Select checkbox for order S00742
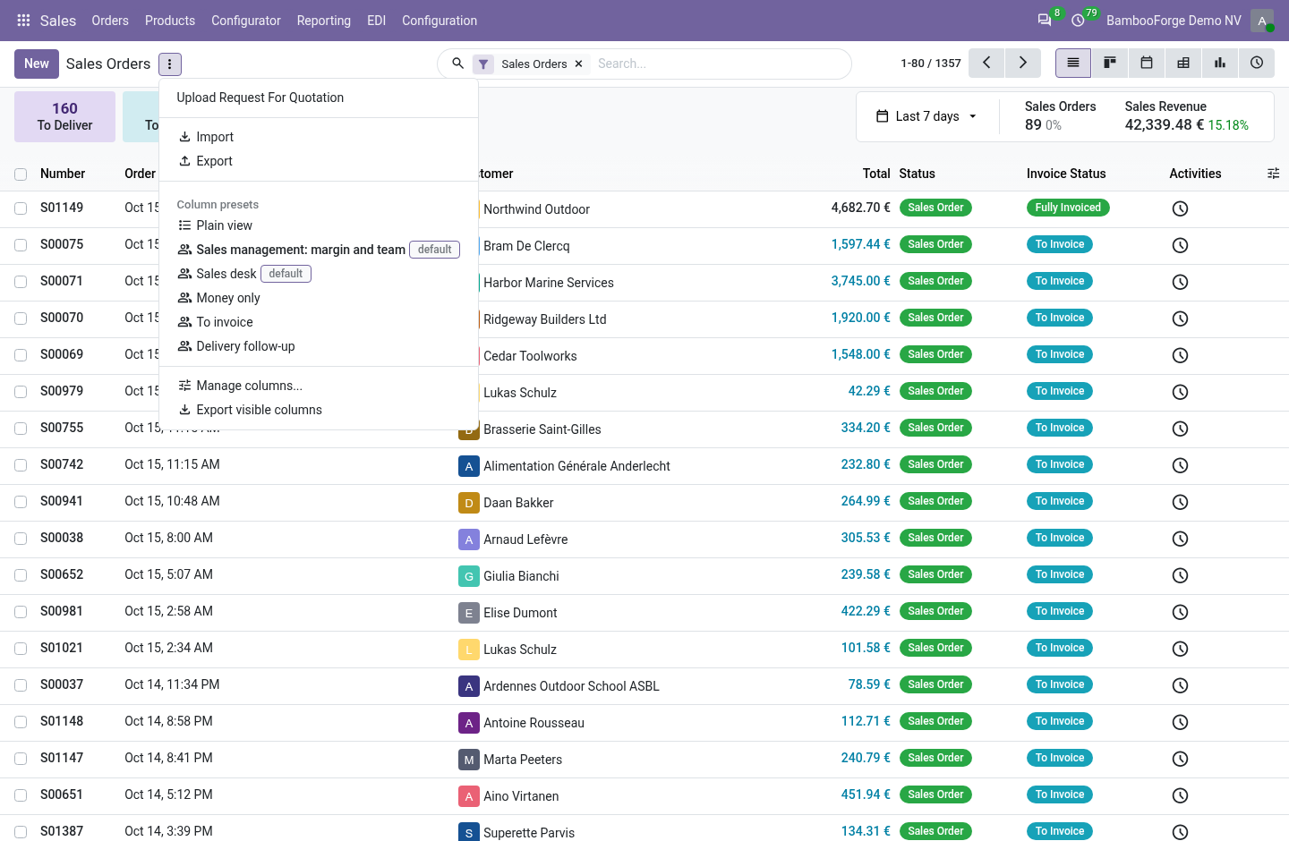The height and width of the screenshot is (841, 1289). pyautogui.click(x=21, y=465)
